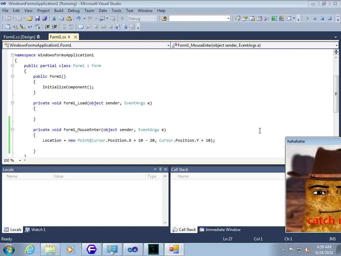
Task: Save Form1.cs using the floppy disk icon
Action: [x=37, y=19]
